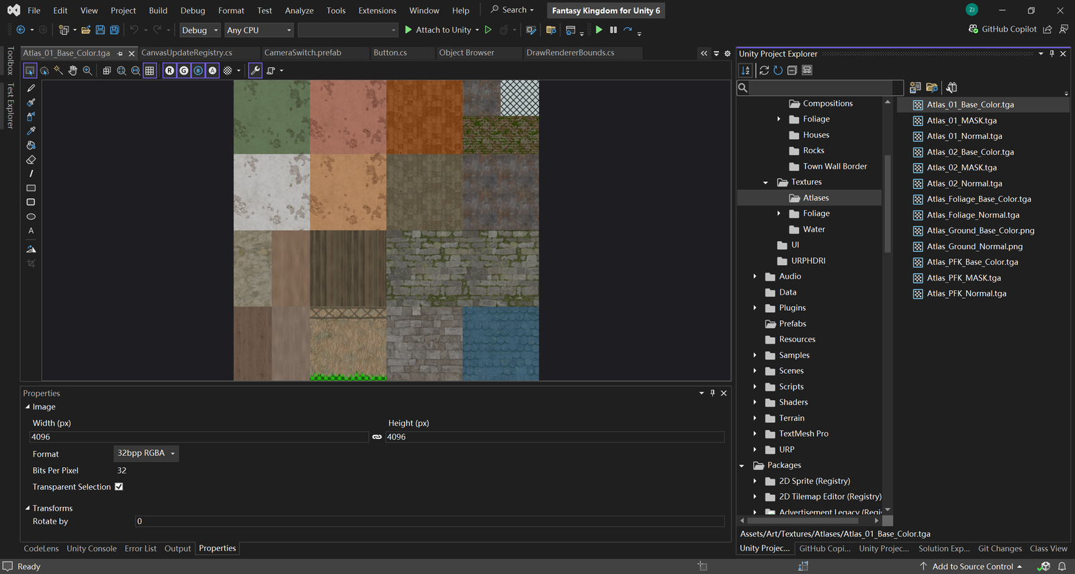Click the Attach to Unity button
The image size is (1075, 574).
pos(437,30)
